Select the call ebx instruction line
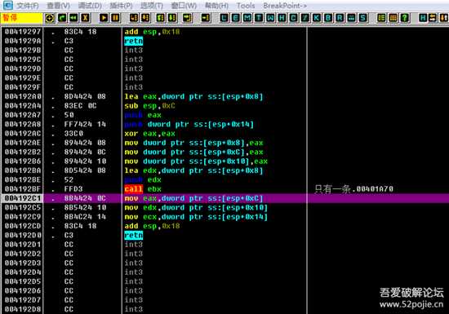 (143, 189)
